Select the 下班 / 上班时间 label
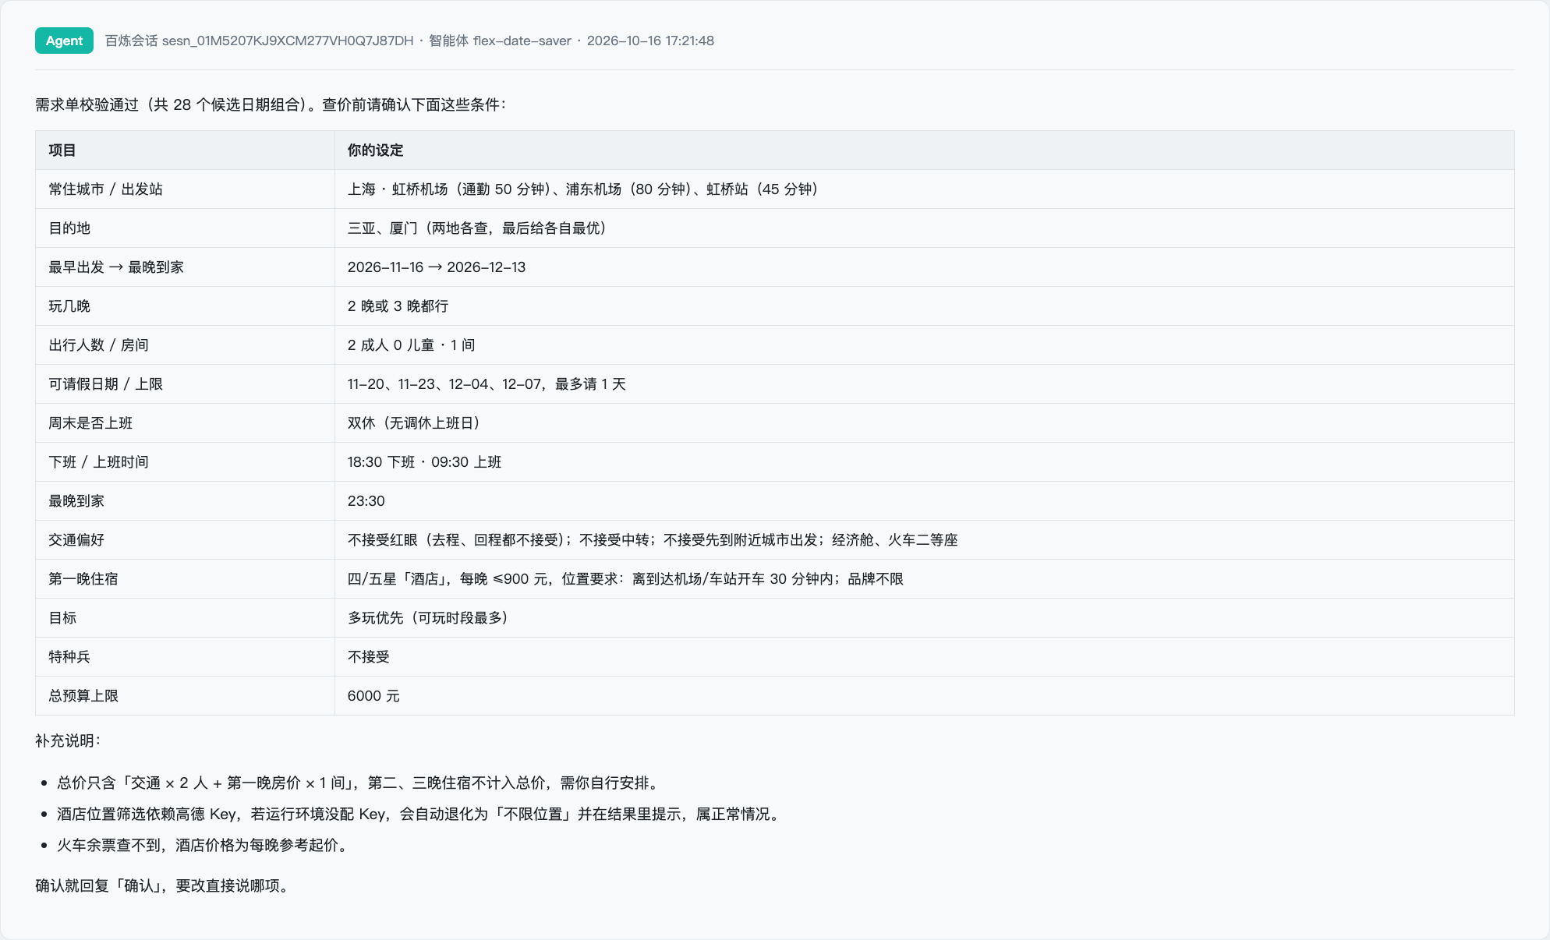This screenshot has width=1550, height=940. tap(99, 462)
